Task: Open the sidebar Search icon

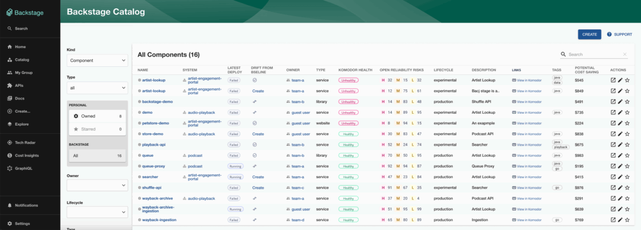Action: 9,29
